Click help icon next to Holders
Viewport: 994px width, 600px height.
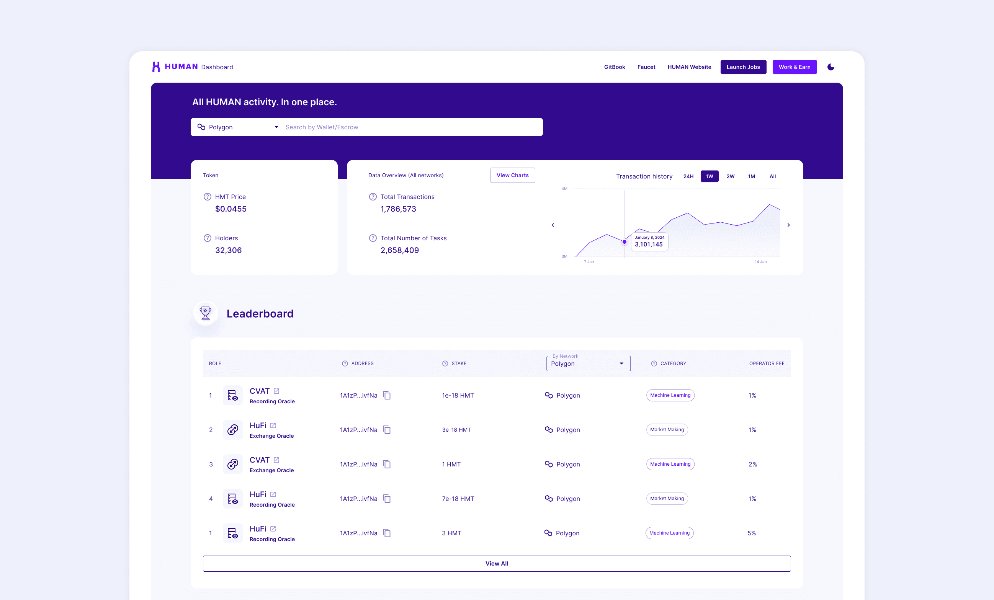[x=208, y=238]
